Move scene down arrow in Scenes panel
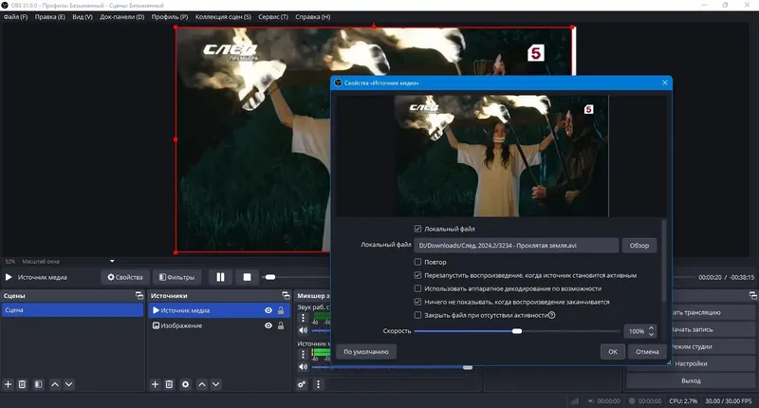The image size is (759, 408). 68,384
